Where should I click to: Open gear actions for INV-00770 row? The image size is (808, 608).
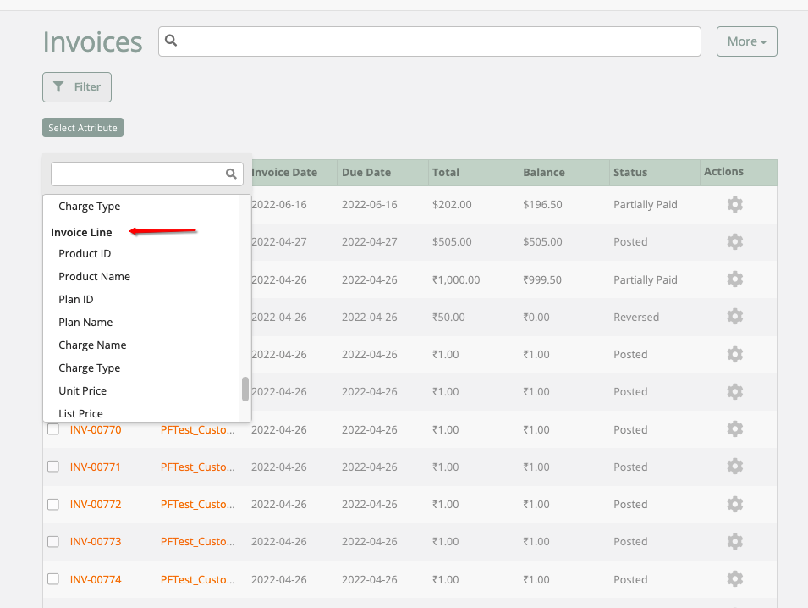(x=735, y=429)
